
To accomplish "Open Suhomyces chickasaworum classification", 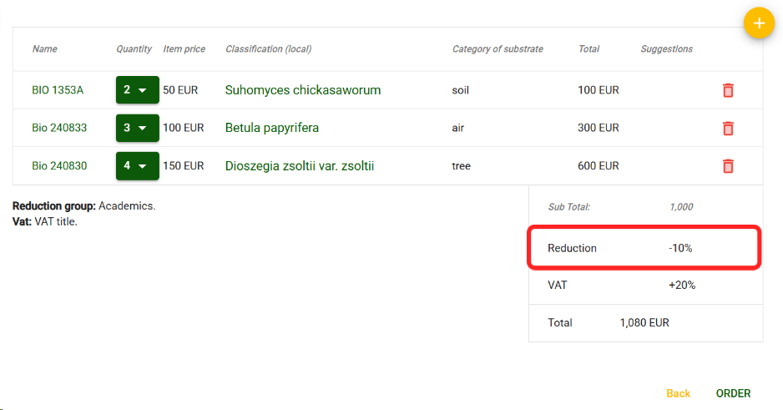I will (x=302, y=90).
